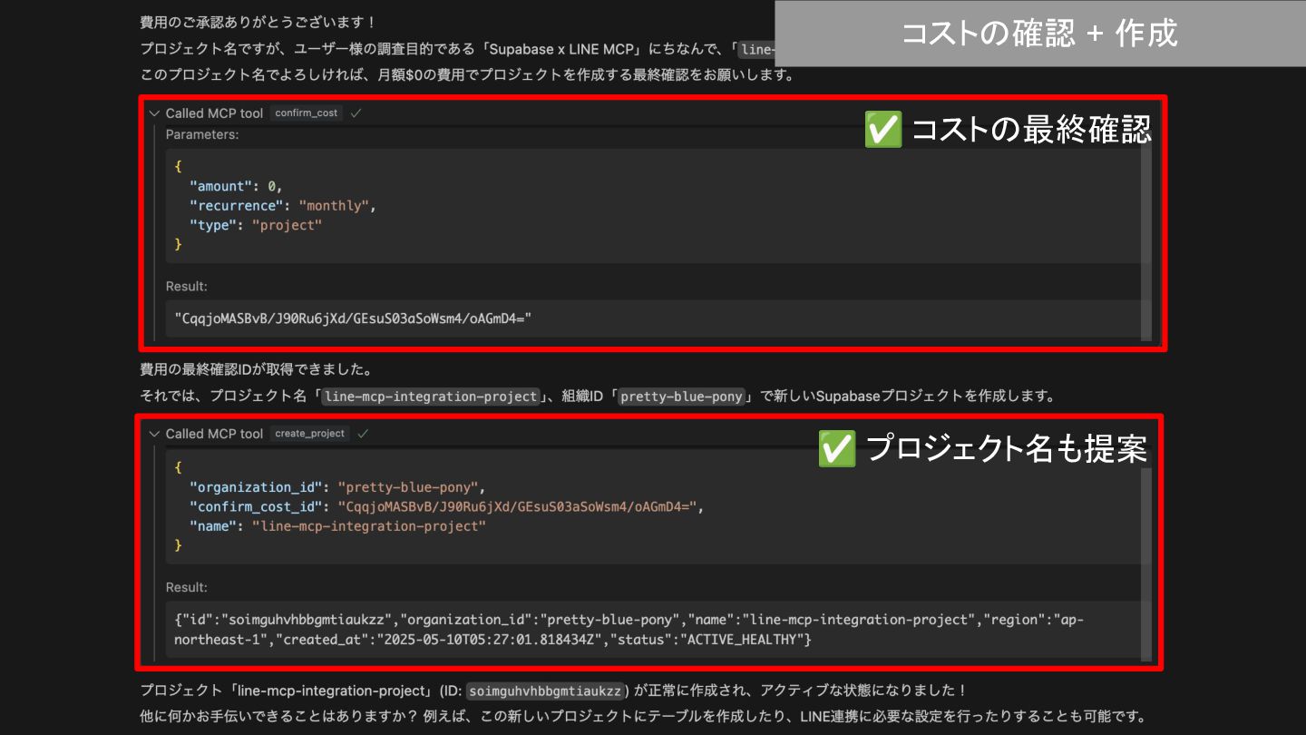Screen dimensions: 1306x735
Task: Select the "recurrence": "monthly" parameter line
Action: click(282, 206)
